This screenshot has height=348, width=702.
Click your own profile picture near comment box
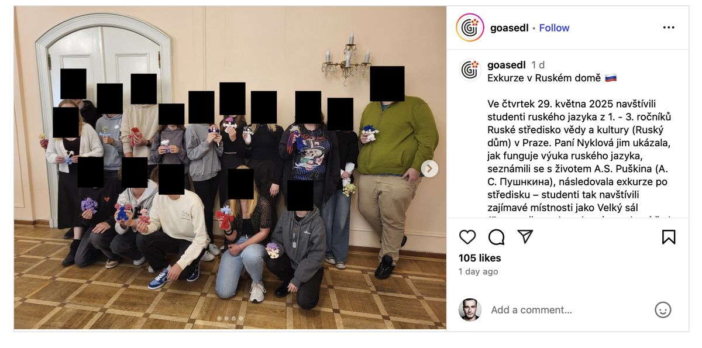point(470,310)
